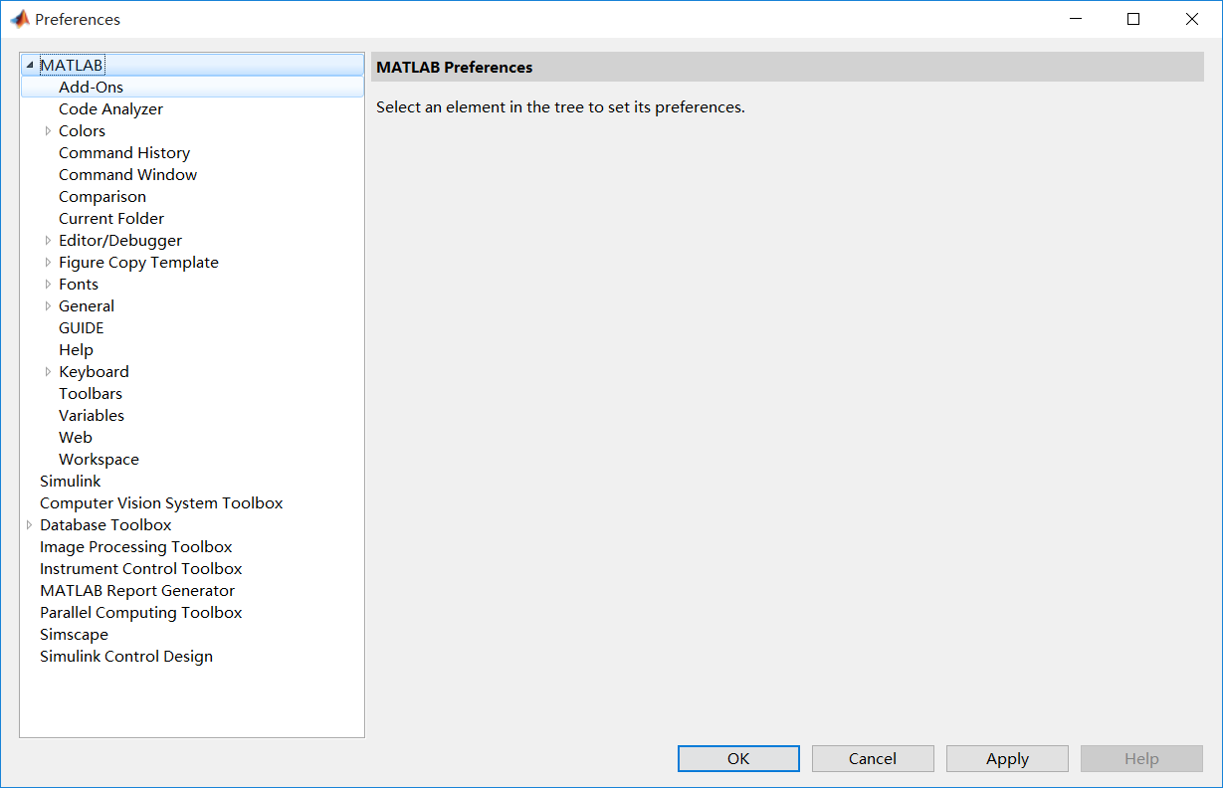Open Figure Copy Template preferences
1223x788 pixels.
138,263
